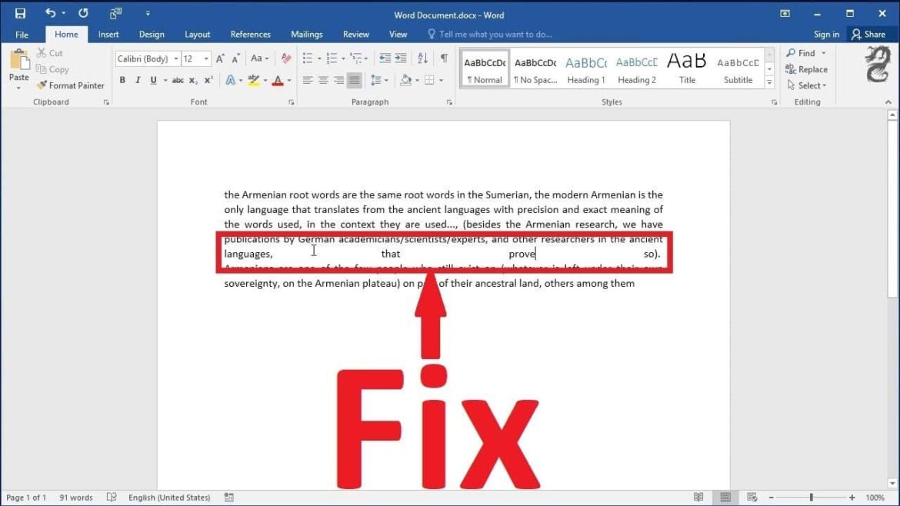Click the Clear All Formatting icon
The image size is (900, 506).
pos(286,58)
